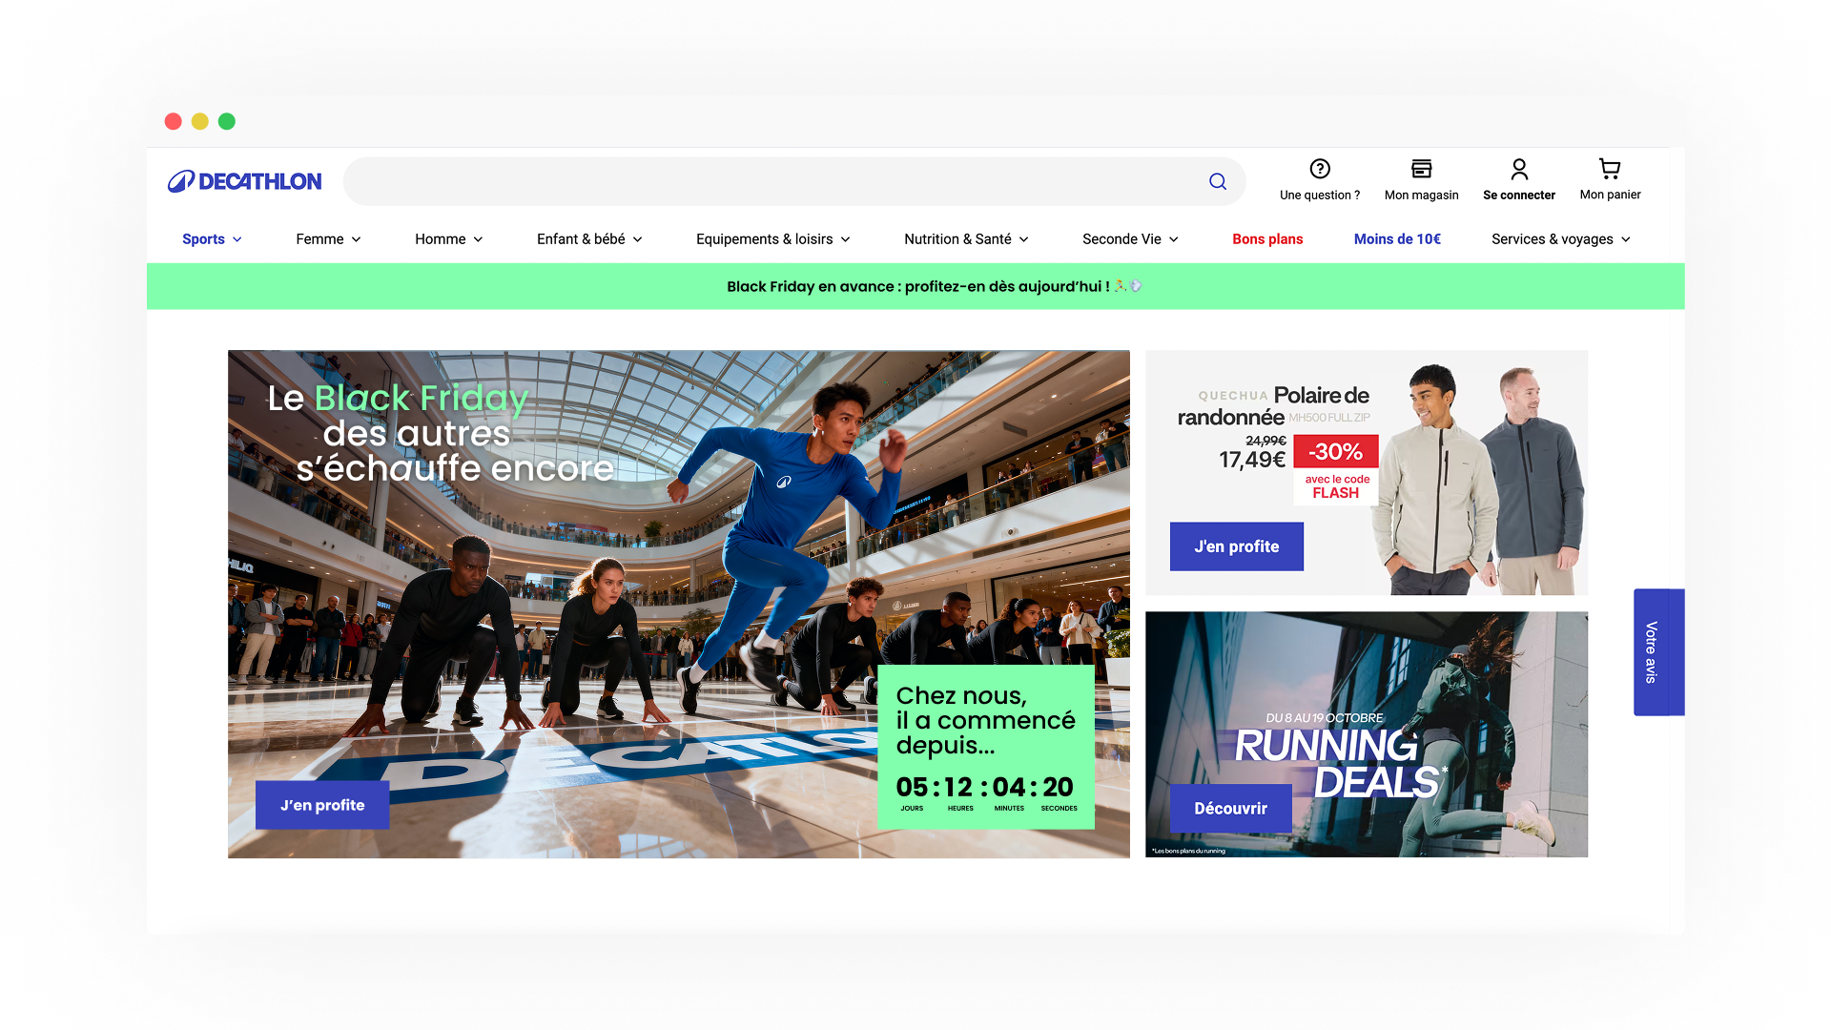Expand the Homme dropdown chevron
The height and width of the screenshot is (1030, 1831).
[x=478, y=239]
